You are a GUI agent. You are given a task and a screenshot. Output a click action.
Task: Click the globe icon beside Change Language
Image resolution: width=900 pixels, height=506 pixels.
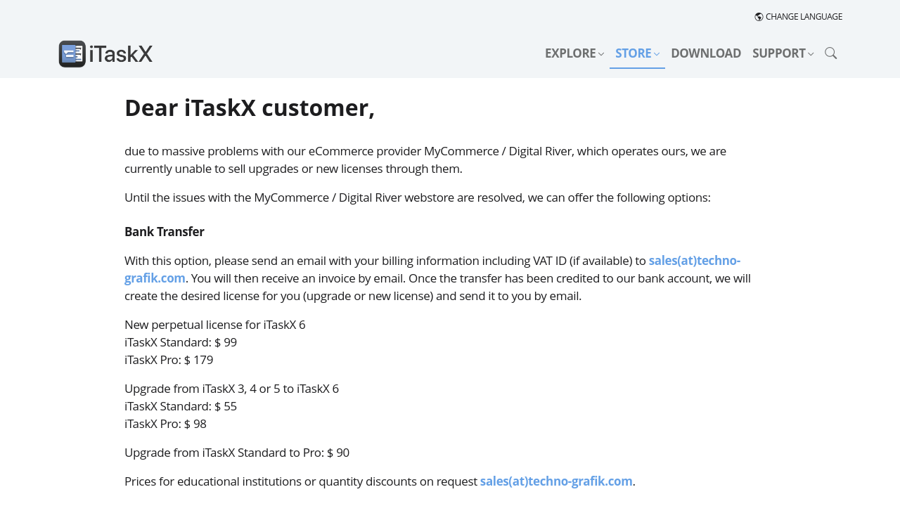click(x=759, y=17)
